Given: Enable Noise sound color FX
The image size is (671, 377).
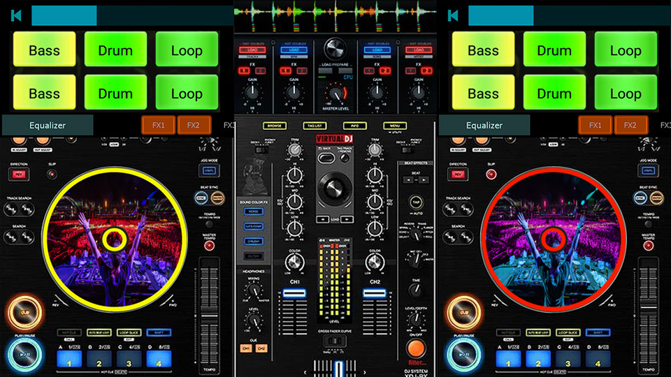Looking at the screenshot, I should coord(254,211).
